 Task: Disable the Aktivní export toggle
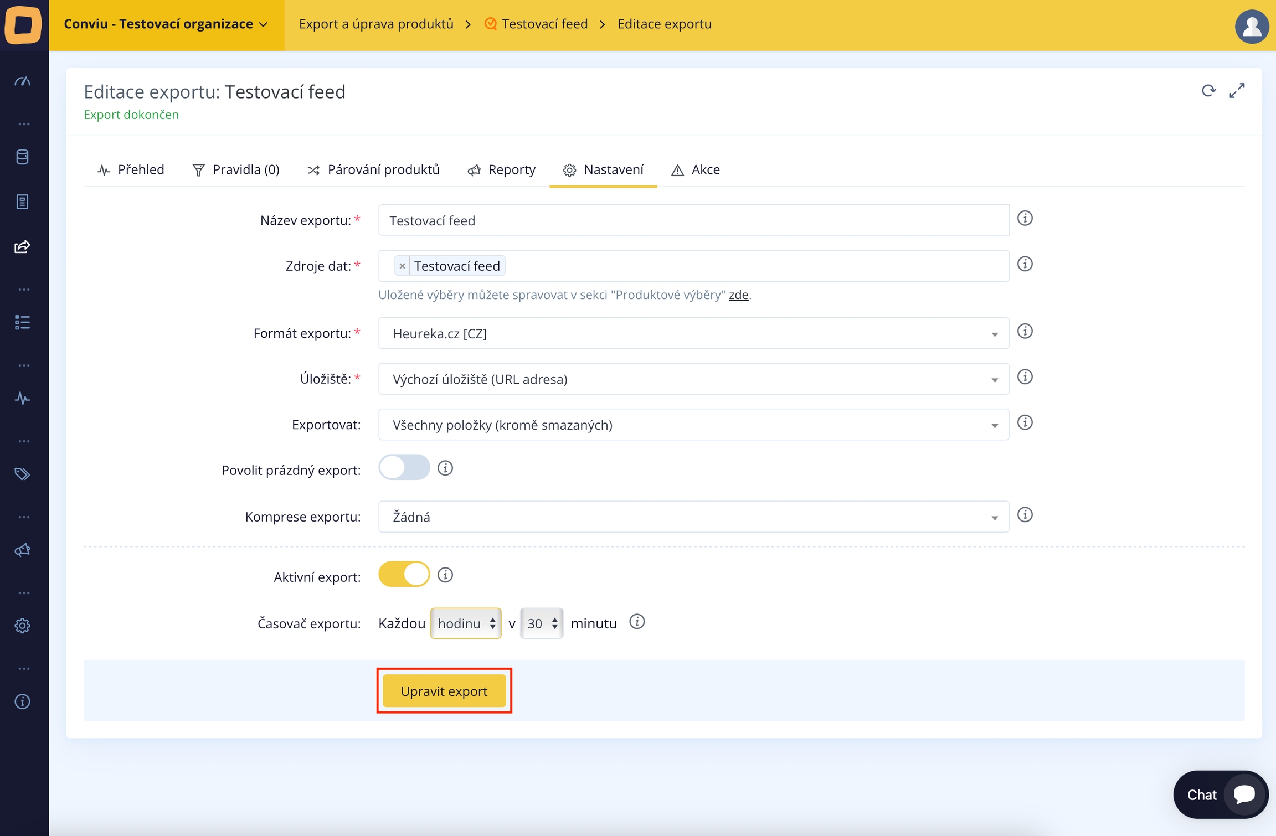(x=404, y=575)
